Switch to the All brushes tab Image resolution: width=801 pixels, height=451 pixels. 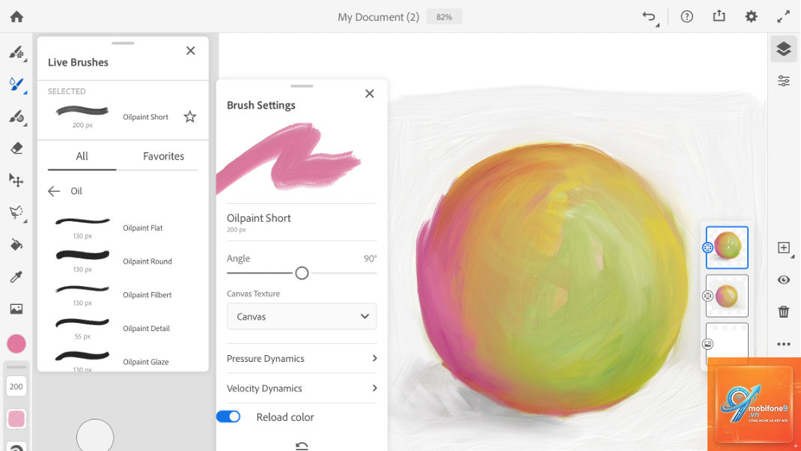[x=82, y=156]
